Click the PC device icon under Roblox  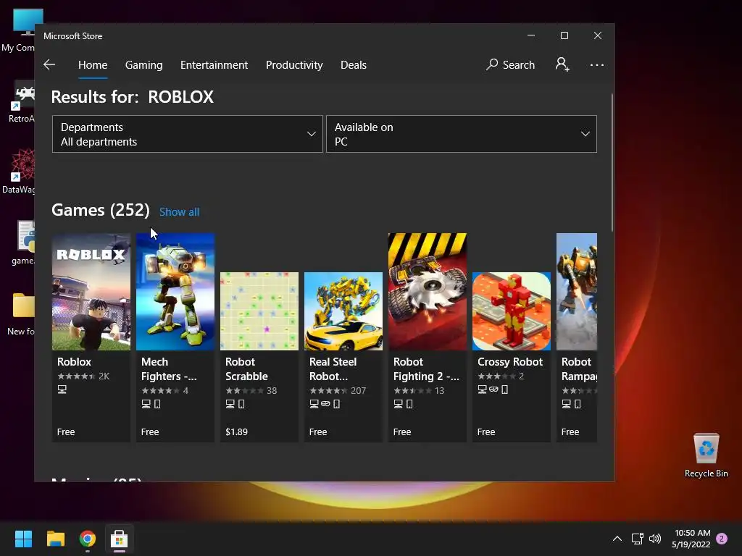[x=62, y=389]
